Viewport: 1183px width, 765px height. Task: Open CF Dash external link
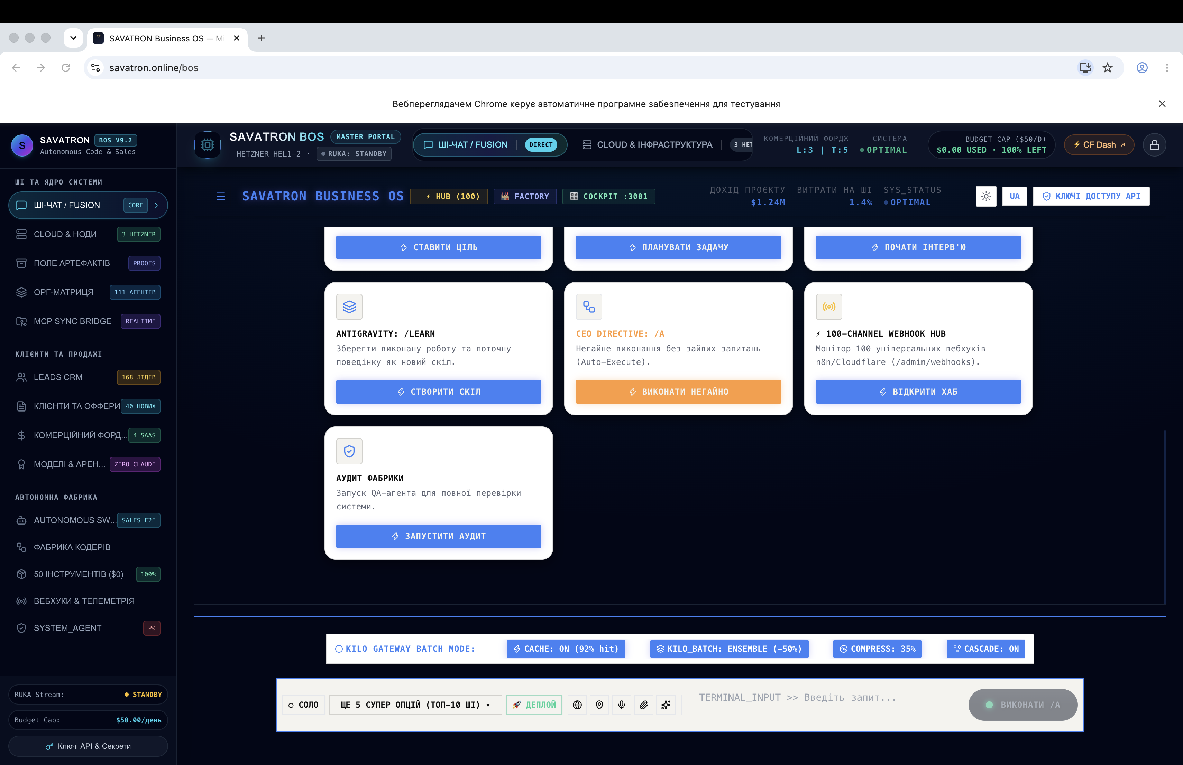1099,145
